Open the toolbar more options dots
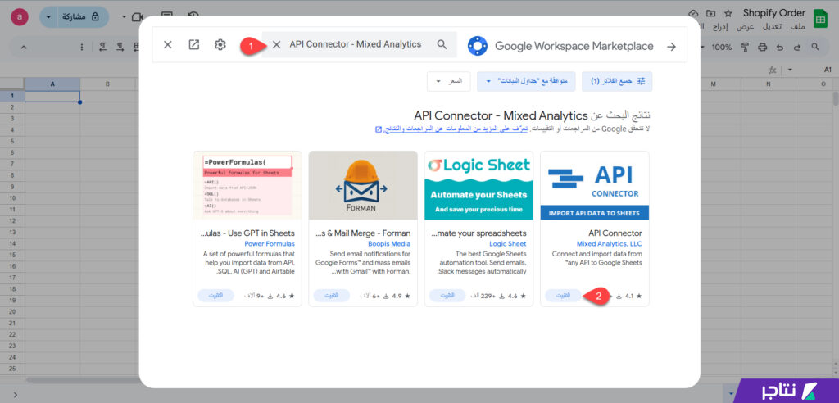The image size is (839, 403). [x=82, y=47]
